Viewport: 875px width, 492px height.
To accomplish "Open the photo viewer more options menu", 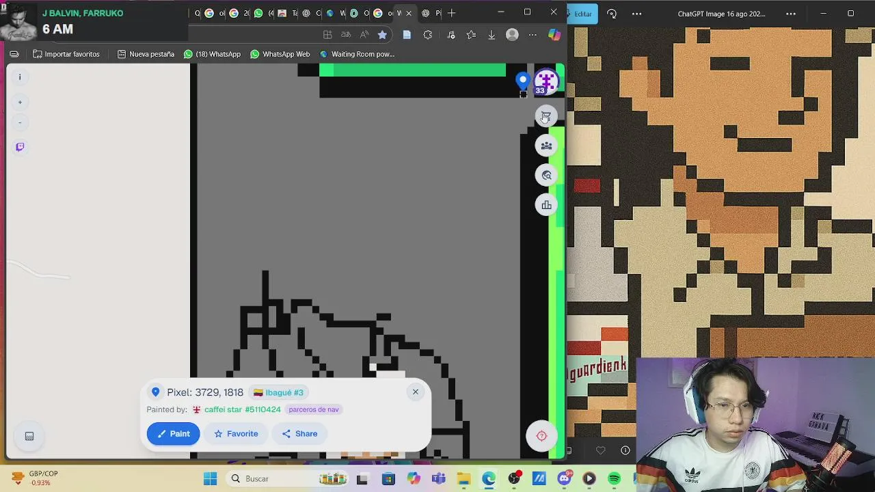I will click(637, 14).
